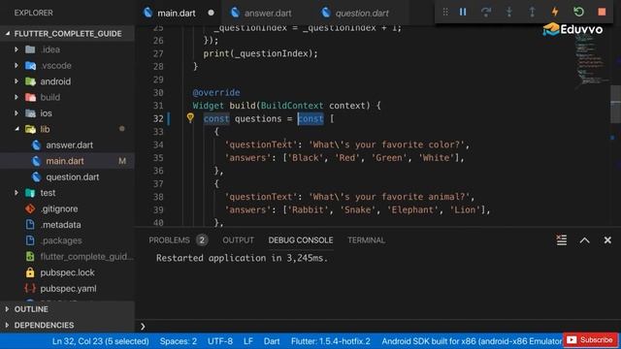Switch to the answer.dart editor tab

(x=268, y=13)
